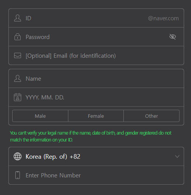Select Male gender option
The width and height of the screenshot is (191, 195).
(40, 116)
